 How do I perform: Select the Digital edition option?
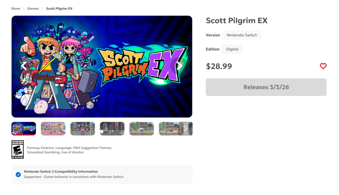(x=232, y=49)
